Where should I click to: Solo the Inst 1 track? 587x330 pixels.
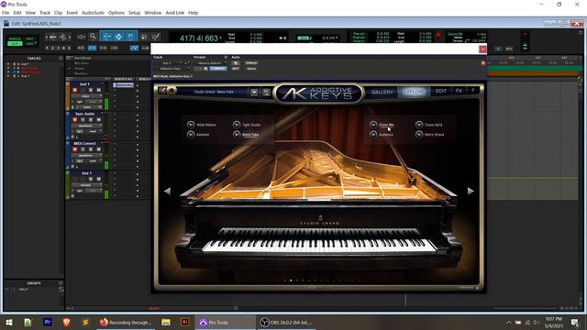91,90
